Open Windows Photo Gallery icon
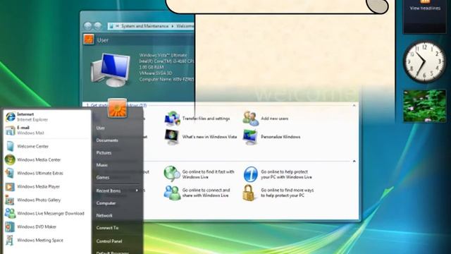The width and height of the screenshot is (451, 254). 10,200
